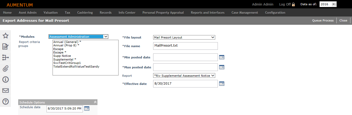Viewport: 352px width, 115px height.
Task: Open the help question mark icon
Action: tap(6, 101)
